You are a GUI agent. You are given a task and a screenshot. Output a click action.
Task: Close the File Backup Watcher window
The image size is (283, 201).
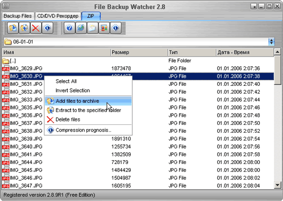277,6
